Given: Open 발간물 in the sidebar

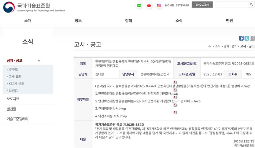Looking at the screenshot, I should coord(11,109).
